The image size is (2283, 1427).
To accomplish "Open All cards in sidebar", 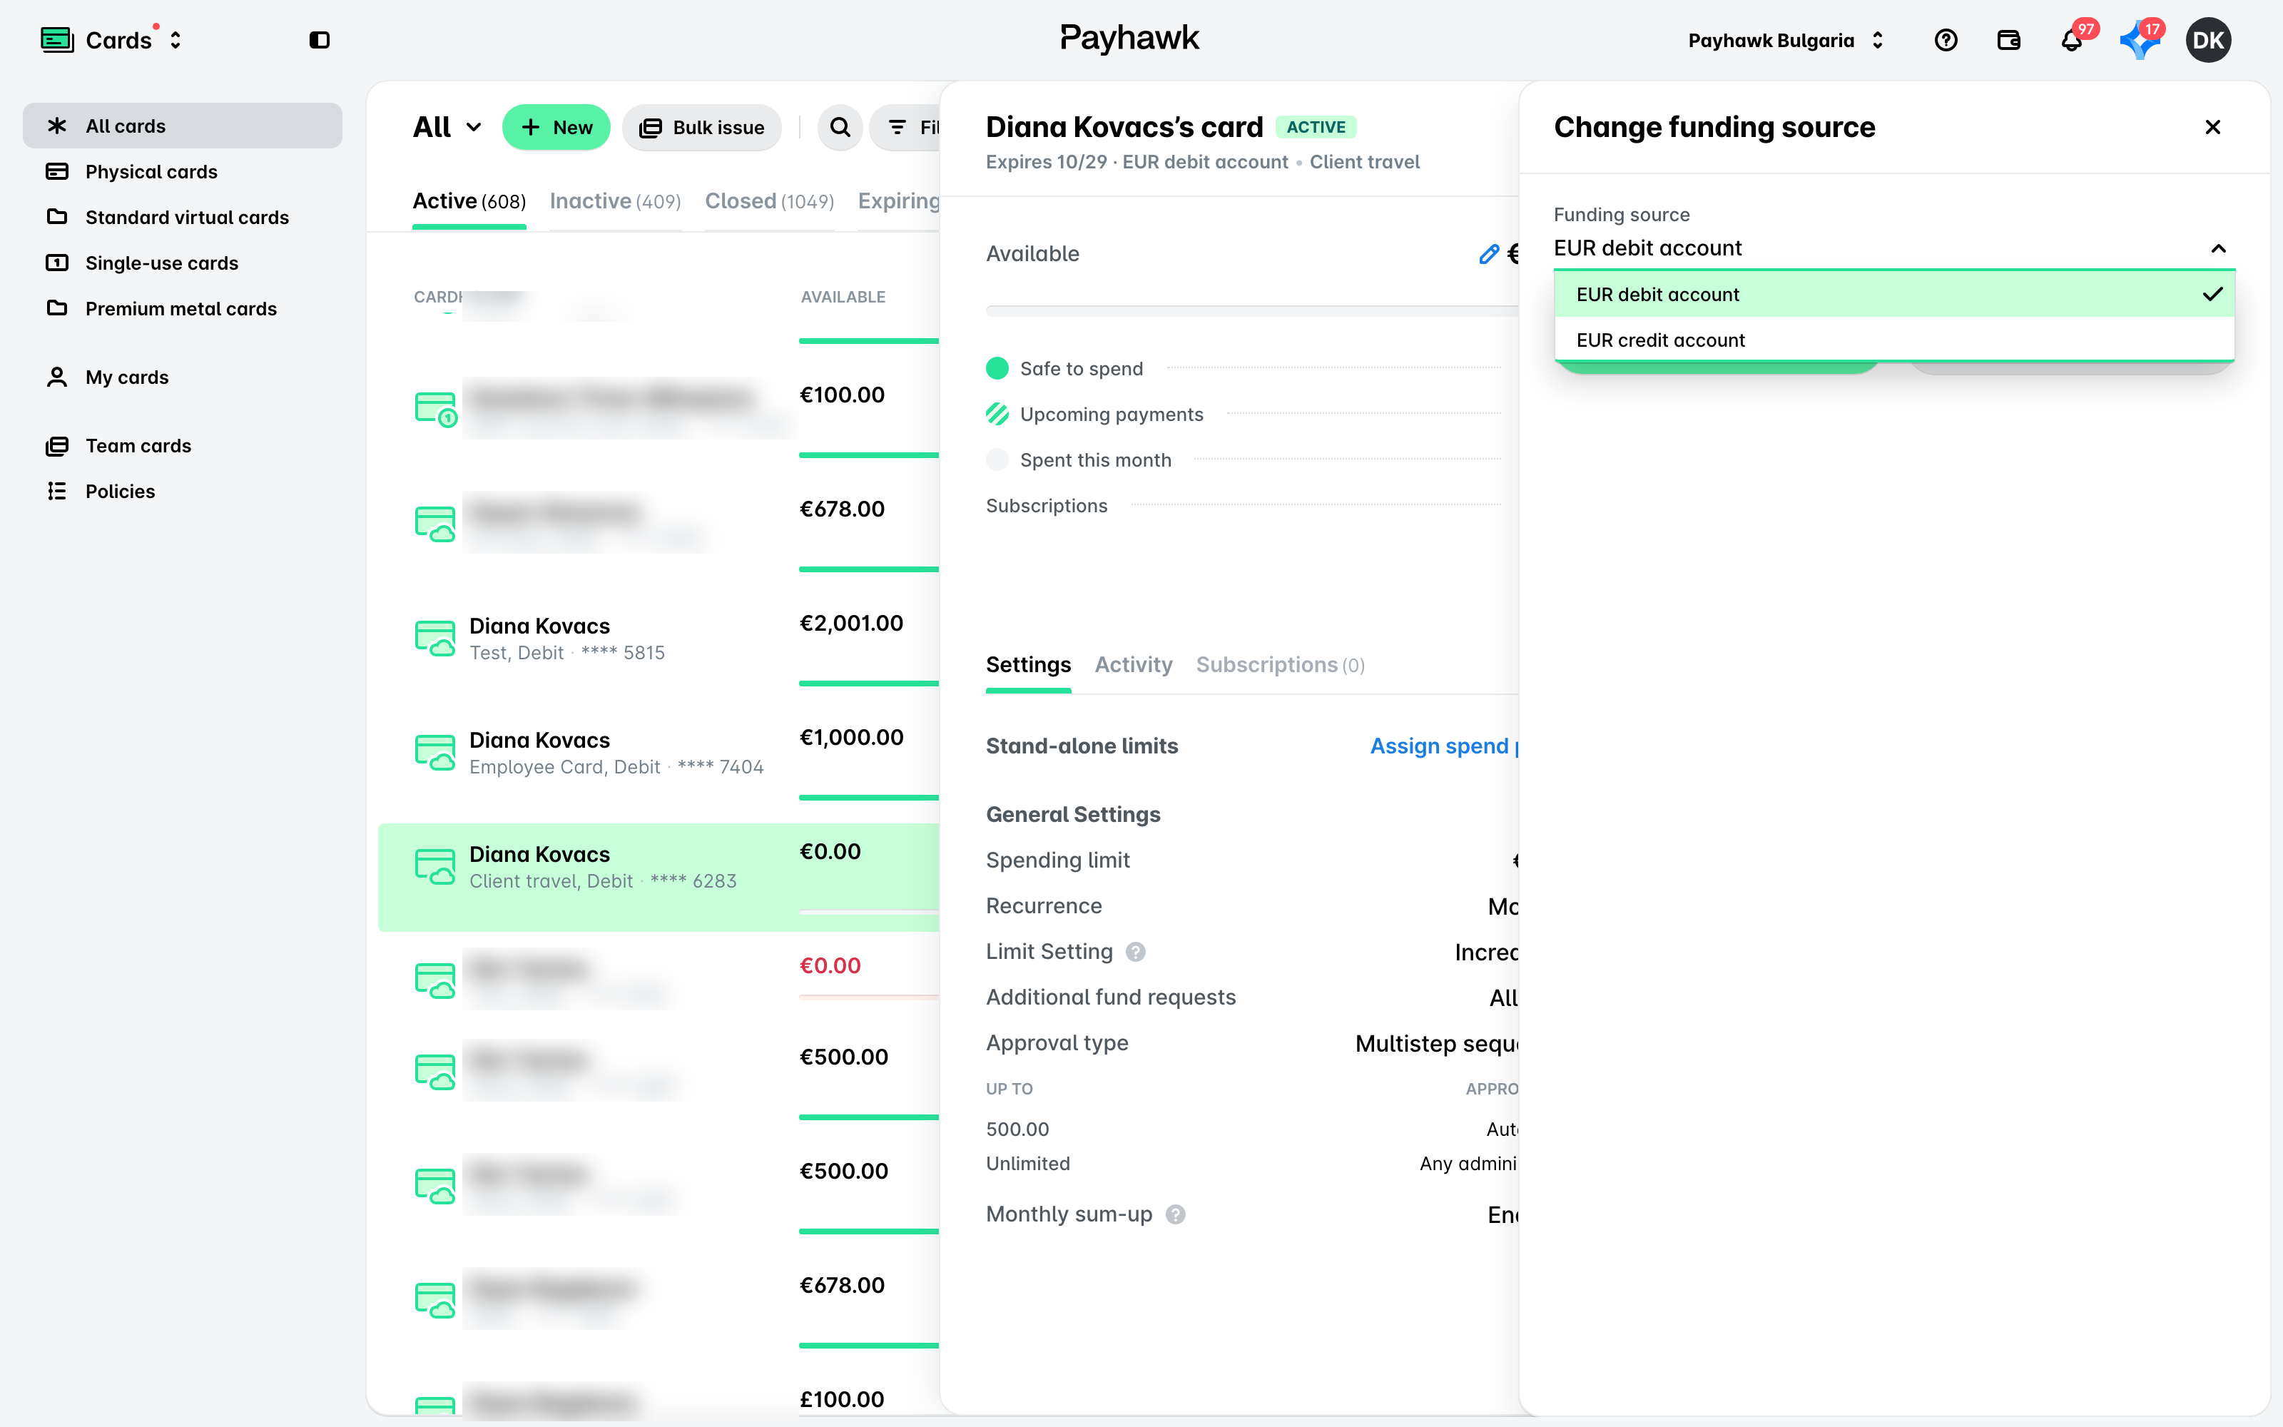I will (182, 126).
